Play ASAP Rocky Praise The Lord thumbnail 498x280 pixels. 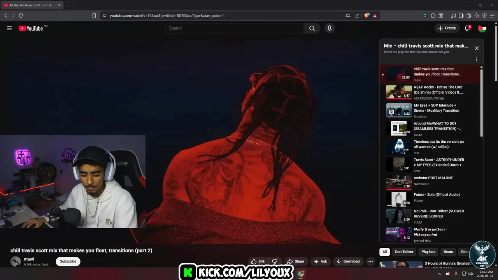click(x=399, y=92)
